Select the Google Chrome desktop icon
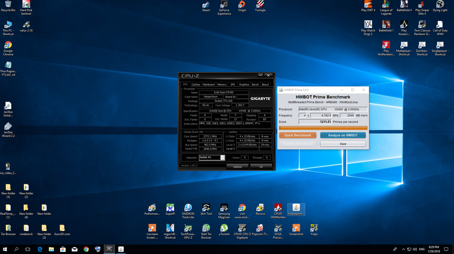The height and width of the screenshot is (254, 454). coord(8,49)
